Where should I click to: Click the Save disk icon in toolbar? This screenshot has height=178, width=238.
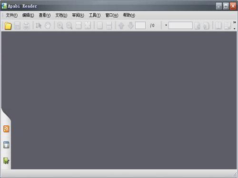[18, 26]
